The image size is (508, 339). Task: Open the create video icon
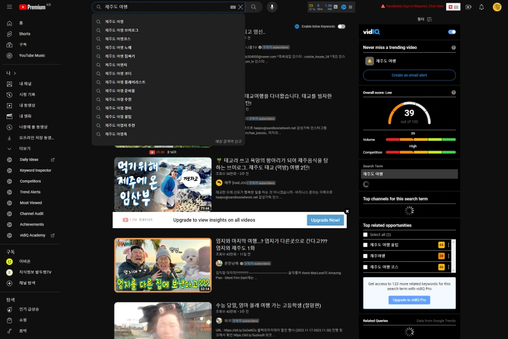pyautogui.click(x=468, y=7)
